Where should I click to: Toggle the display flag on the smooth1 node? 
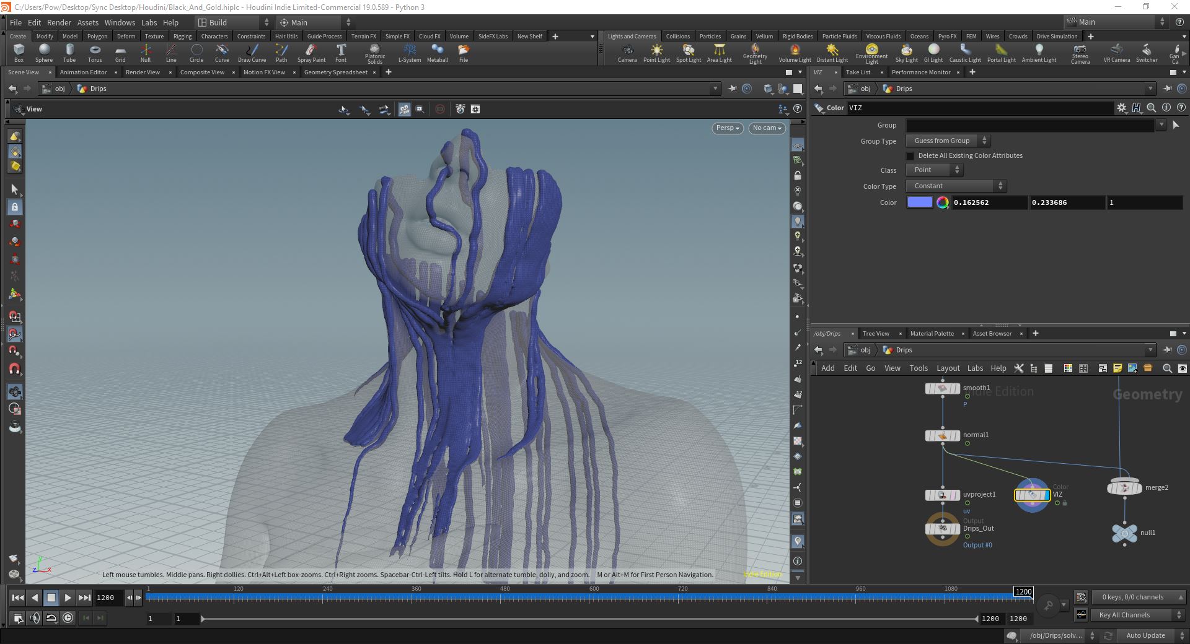click(958, 388)
